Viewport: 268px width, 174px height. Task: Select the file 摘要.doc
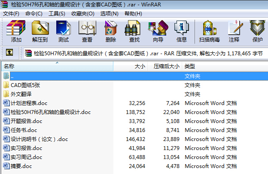[x=21, y=166]
